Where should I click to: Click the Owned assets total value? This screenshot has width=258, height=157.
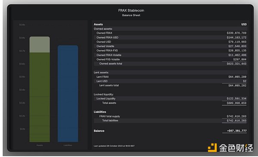click(236, 64)
